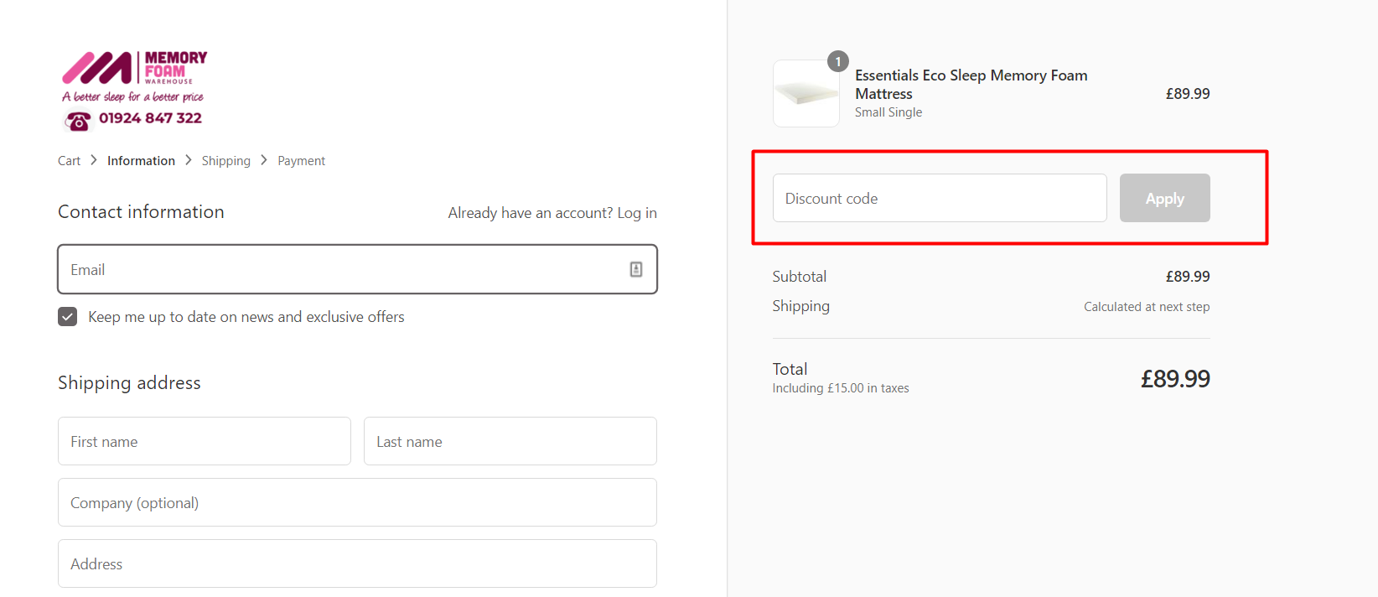Select the Information breadcrumb step
The height and width of the screenshot is (597, 1378).
coord(141,161)
